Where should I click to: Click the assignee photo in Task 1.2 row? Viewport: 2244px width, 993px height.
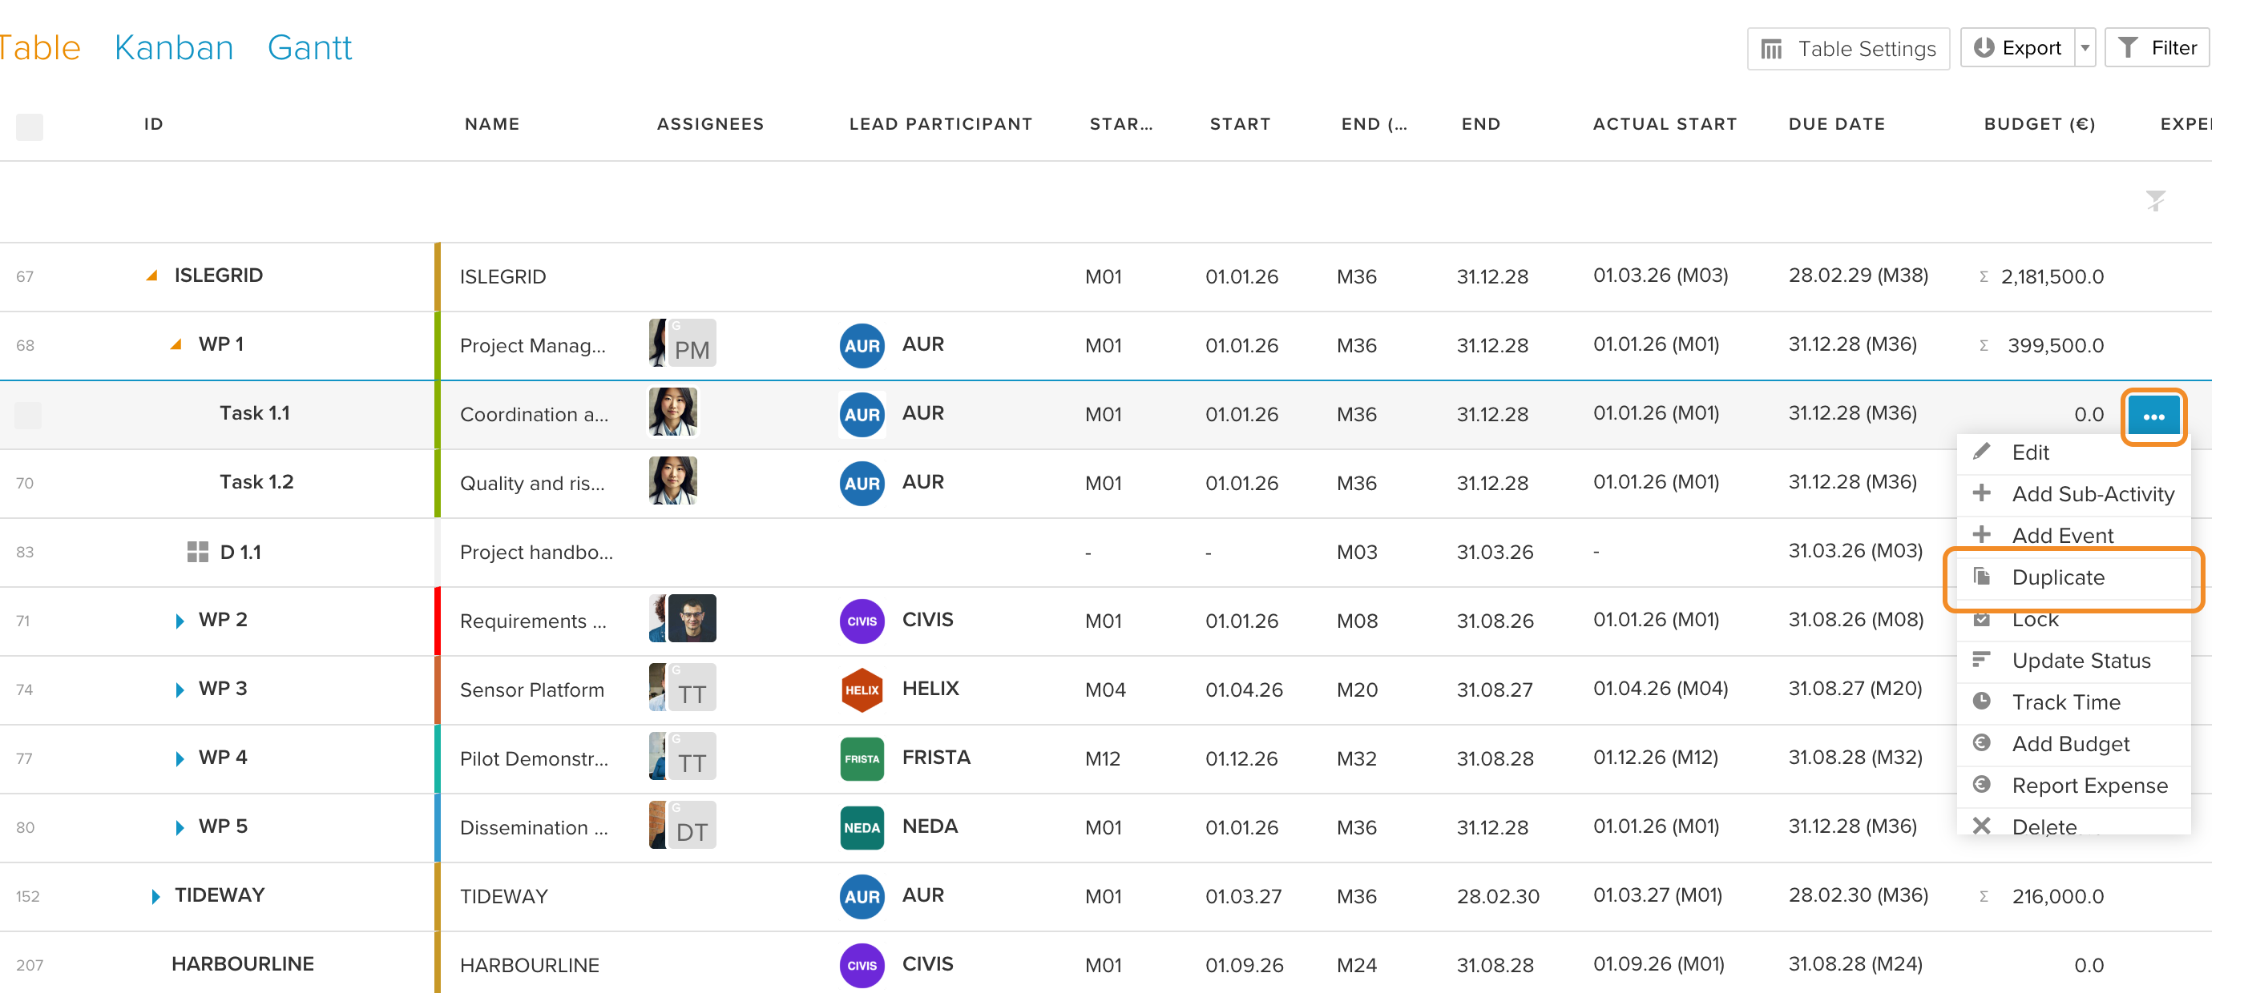tap(672, 480)
